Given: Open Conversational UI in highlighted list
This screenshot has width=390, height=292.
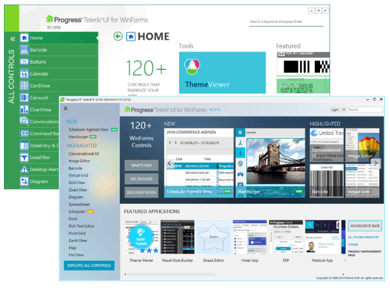Looking at the screenshot, I should click(84, 153).
